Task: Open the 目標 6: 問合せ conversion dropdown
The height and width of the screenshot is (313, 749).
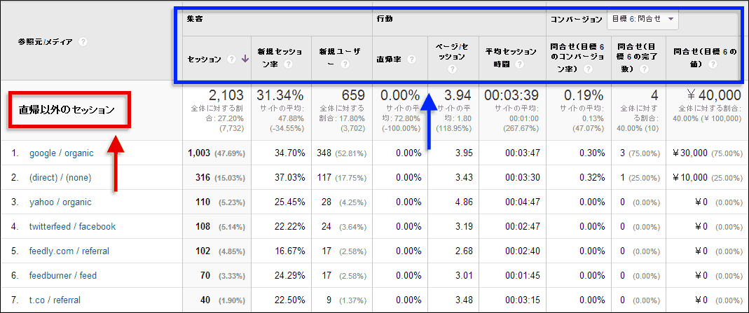Action: coord(643,20)
